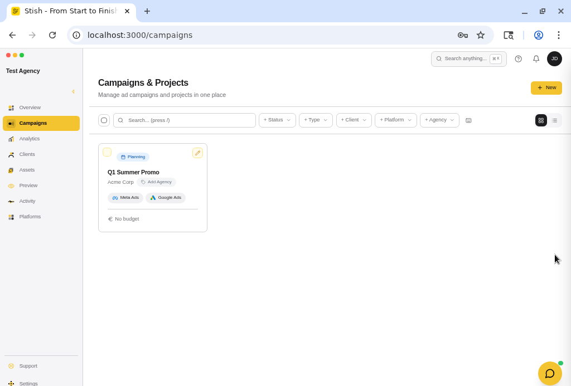Open the Assets sidebar item

coord(27,170)
